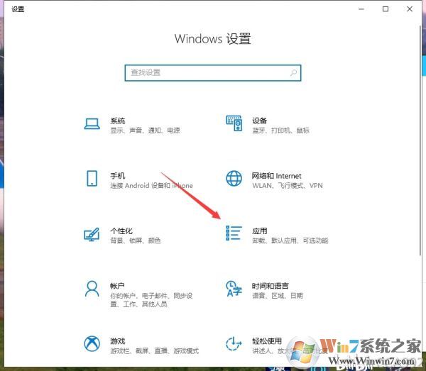Select the 网络和 Internet title
The height and width of the screenshot is (371, 426).
click(x=277, y=176)
